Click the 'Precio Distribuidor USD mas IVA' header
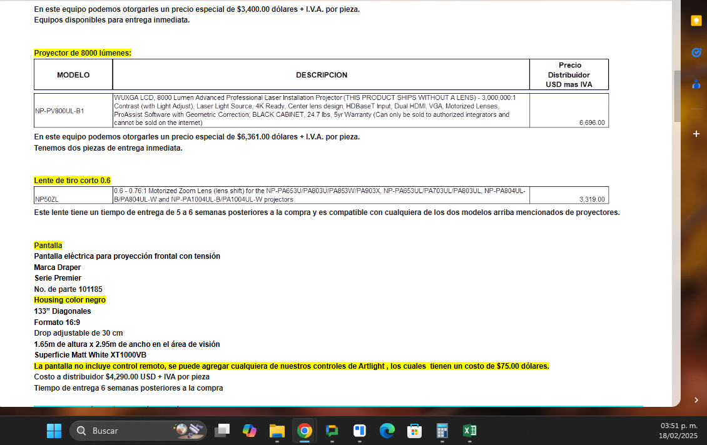Viewport: 707px width, 445px height. pos(569,75)
